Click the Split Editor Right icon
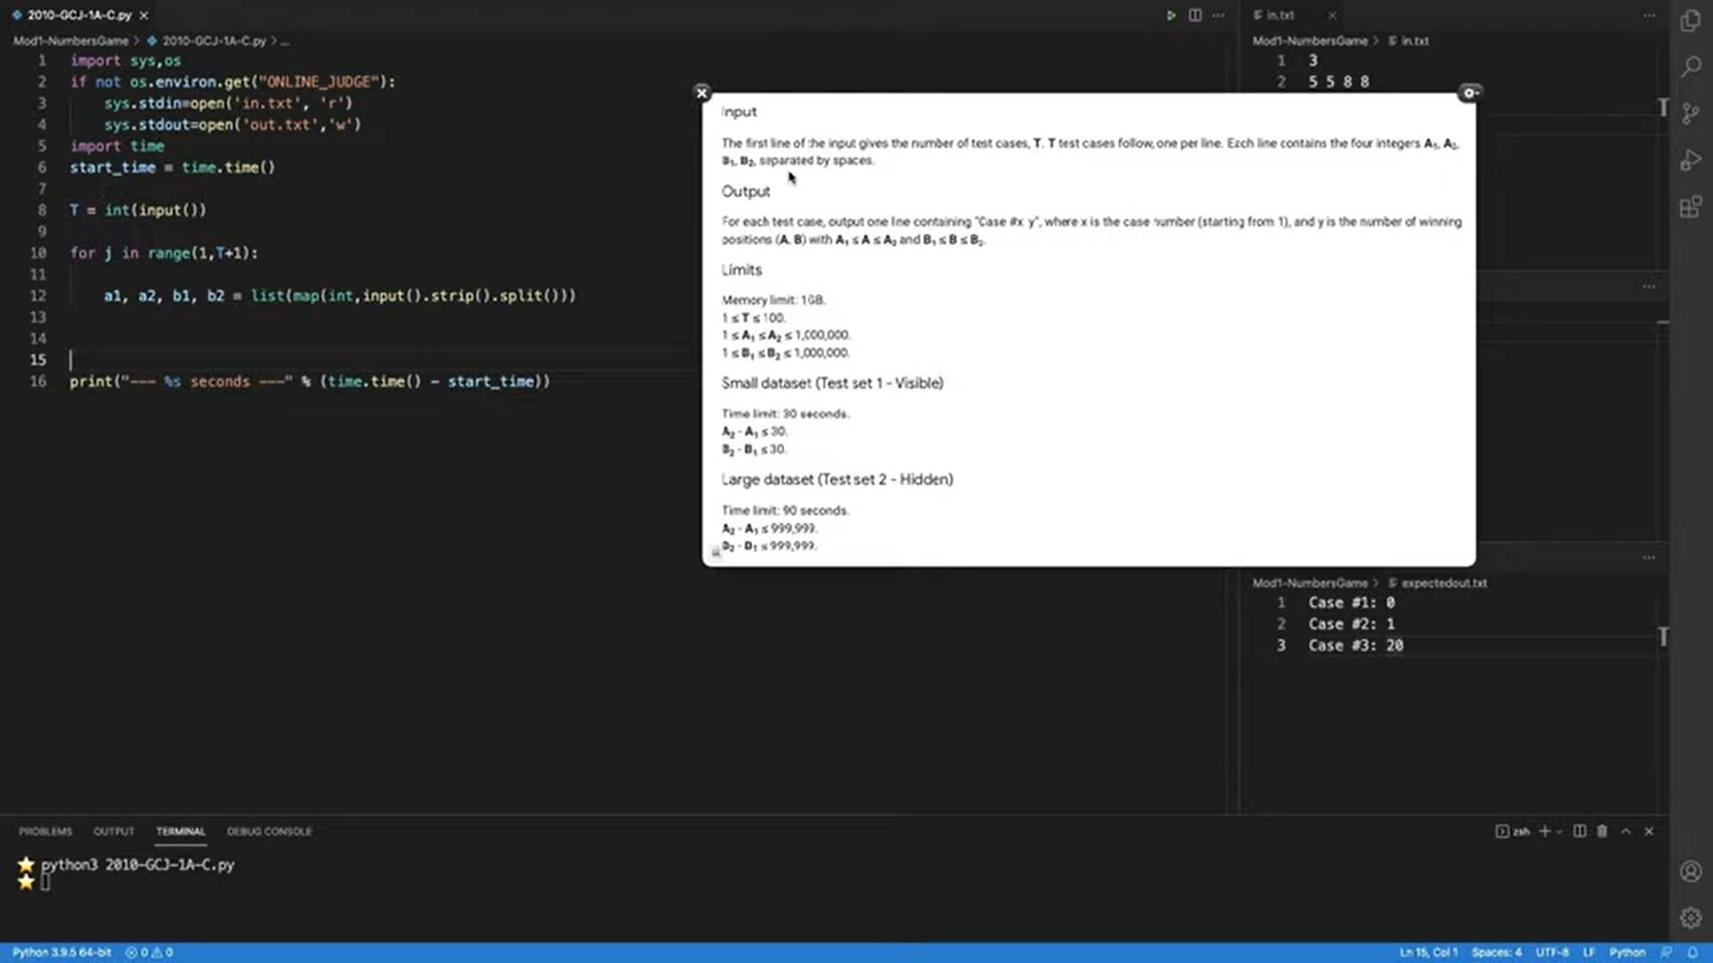This screenshot has width=1713, height=963. (1195, 15)
